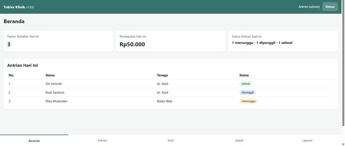Select the Beranda page heading

(14, 21)
